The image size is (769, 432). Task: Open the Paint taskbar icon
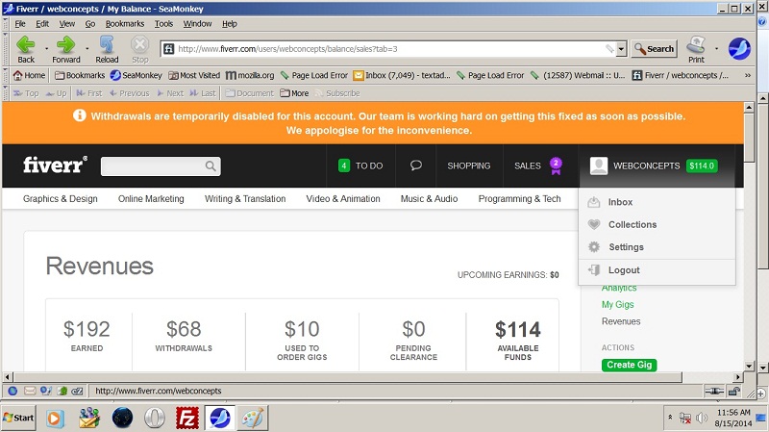(x=253, y=418)
